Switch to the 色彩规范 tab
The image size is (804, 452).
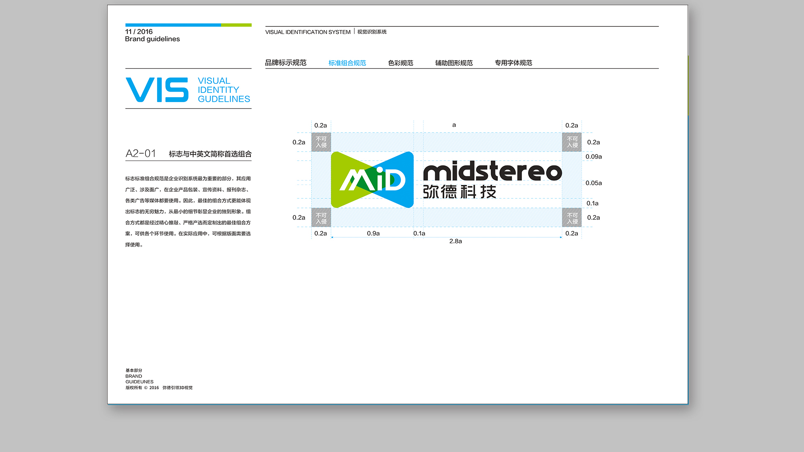[400, 63]
